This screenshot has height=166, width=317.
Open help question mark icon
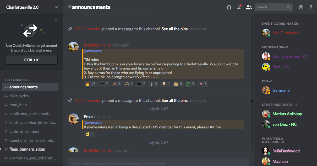311,7
